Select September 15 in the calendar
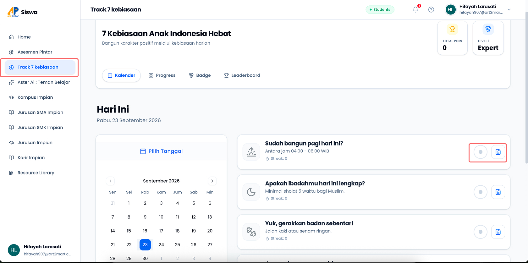The height and width of the screenshot is (263, 528). [x=129, y=231]
